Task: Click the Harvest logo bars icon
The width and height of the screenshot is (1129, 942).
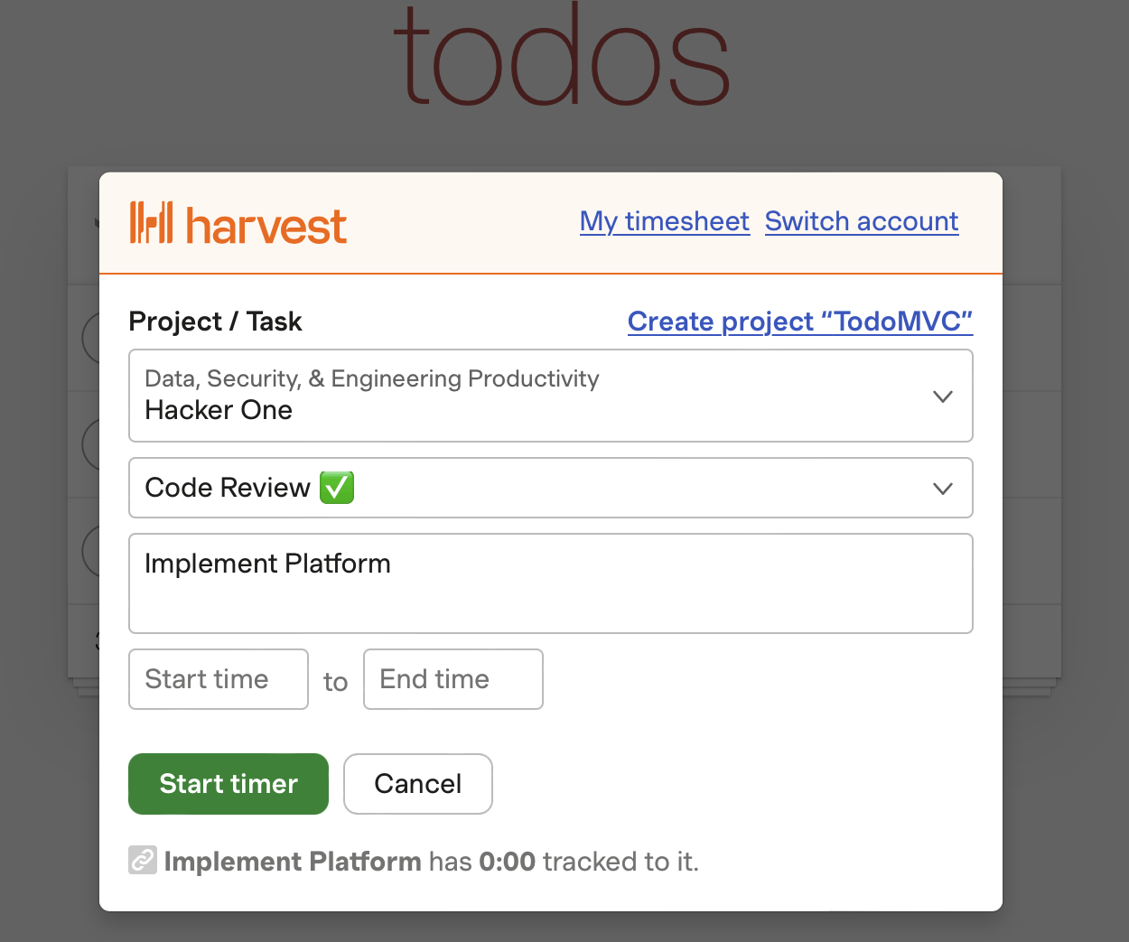Action: pos(151,223)
